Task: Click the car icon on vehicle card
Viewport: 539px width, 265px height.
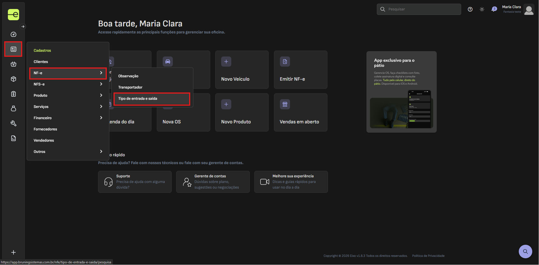Action: (168, 62)
